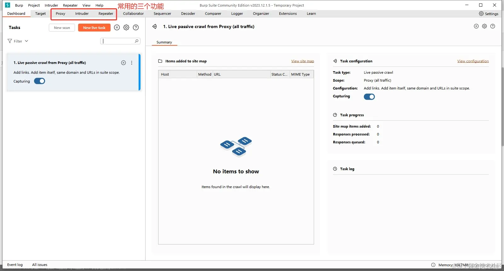504x271 pixels.
Task: Pause the task from detail header
Action: point(476,26)
